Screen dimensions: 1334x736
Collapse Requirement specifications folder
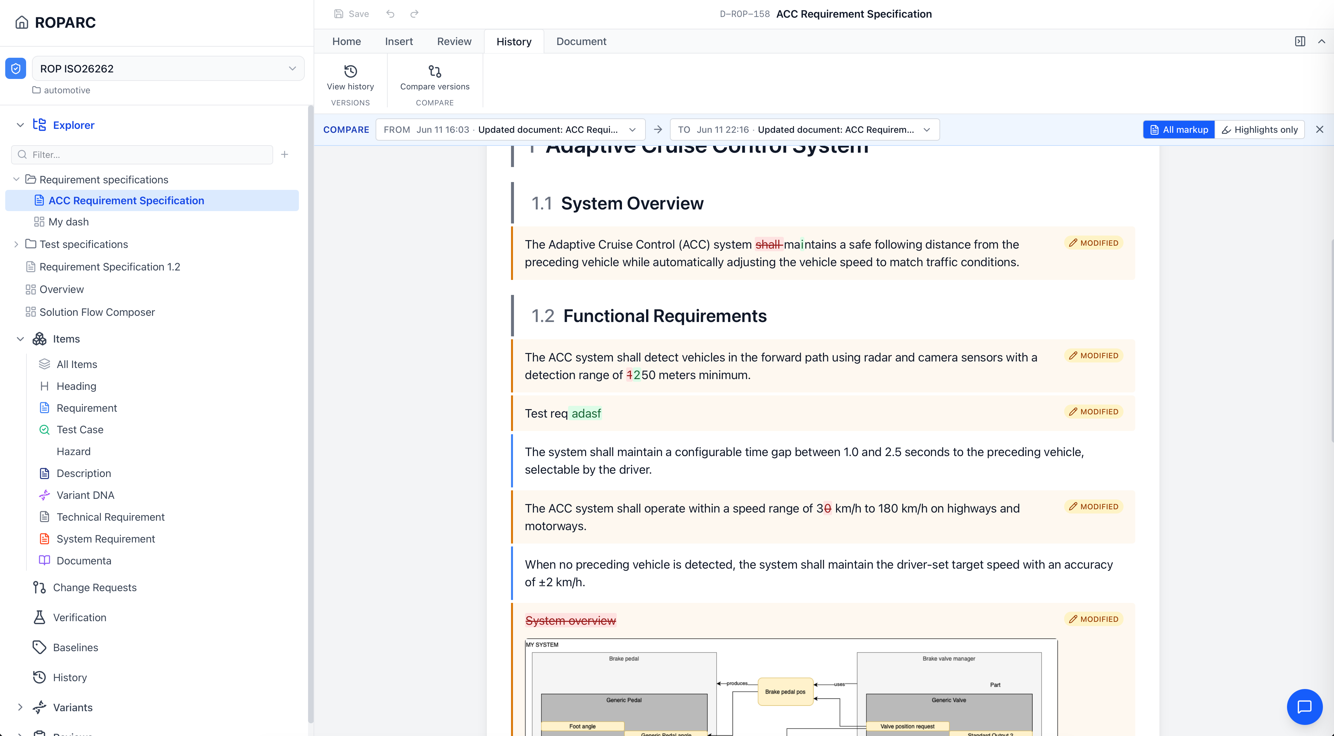[16, 179]
